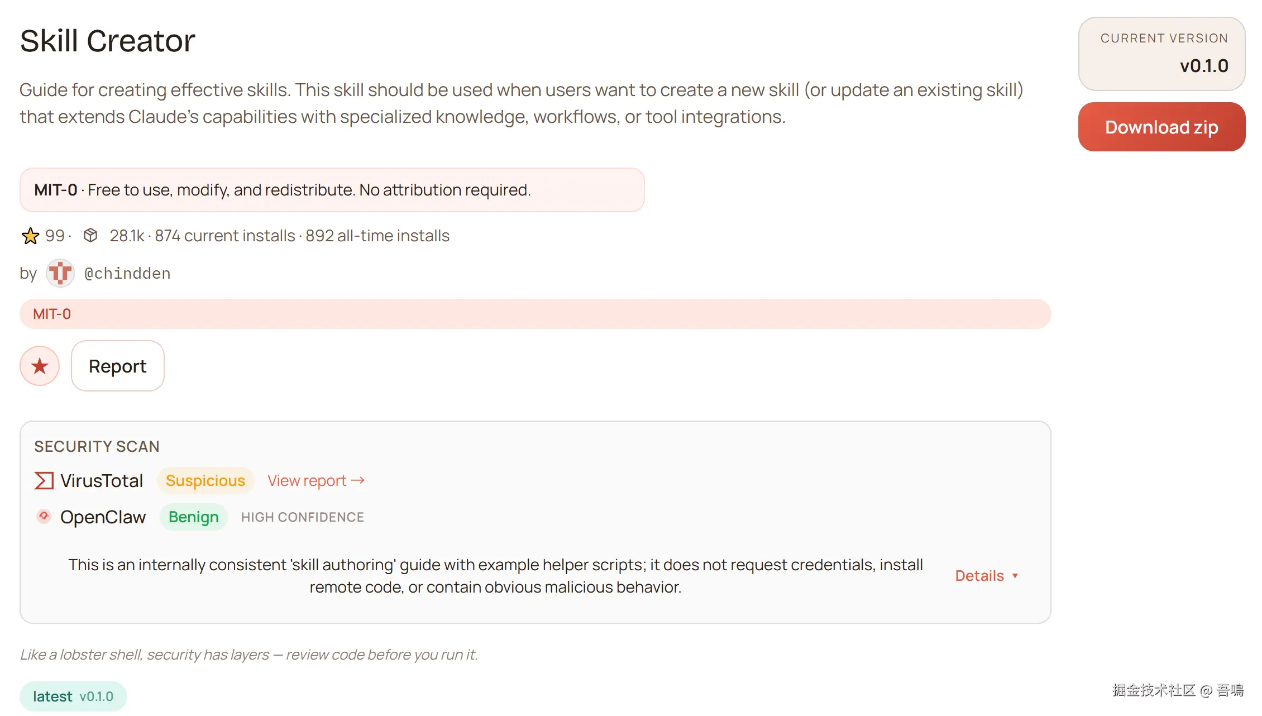
Task: Select the MIT-0 license tag bar
Action: click(535, 314)
